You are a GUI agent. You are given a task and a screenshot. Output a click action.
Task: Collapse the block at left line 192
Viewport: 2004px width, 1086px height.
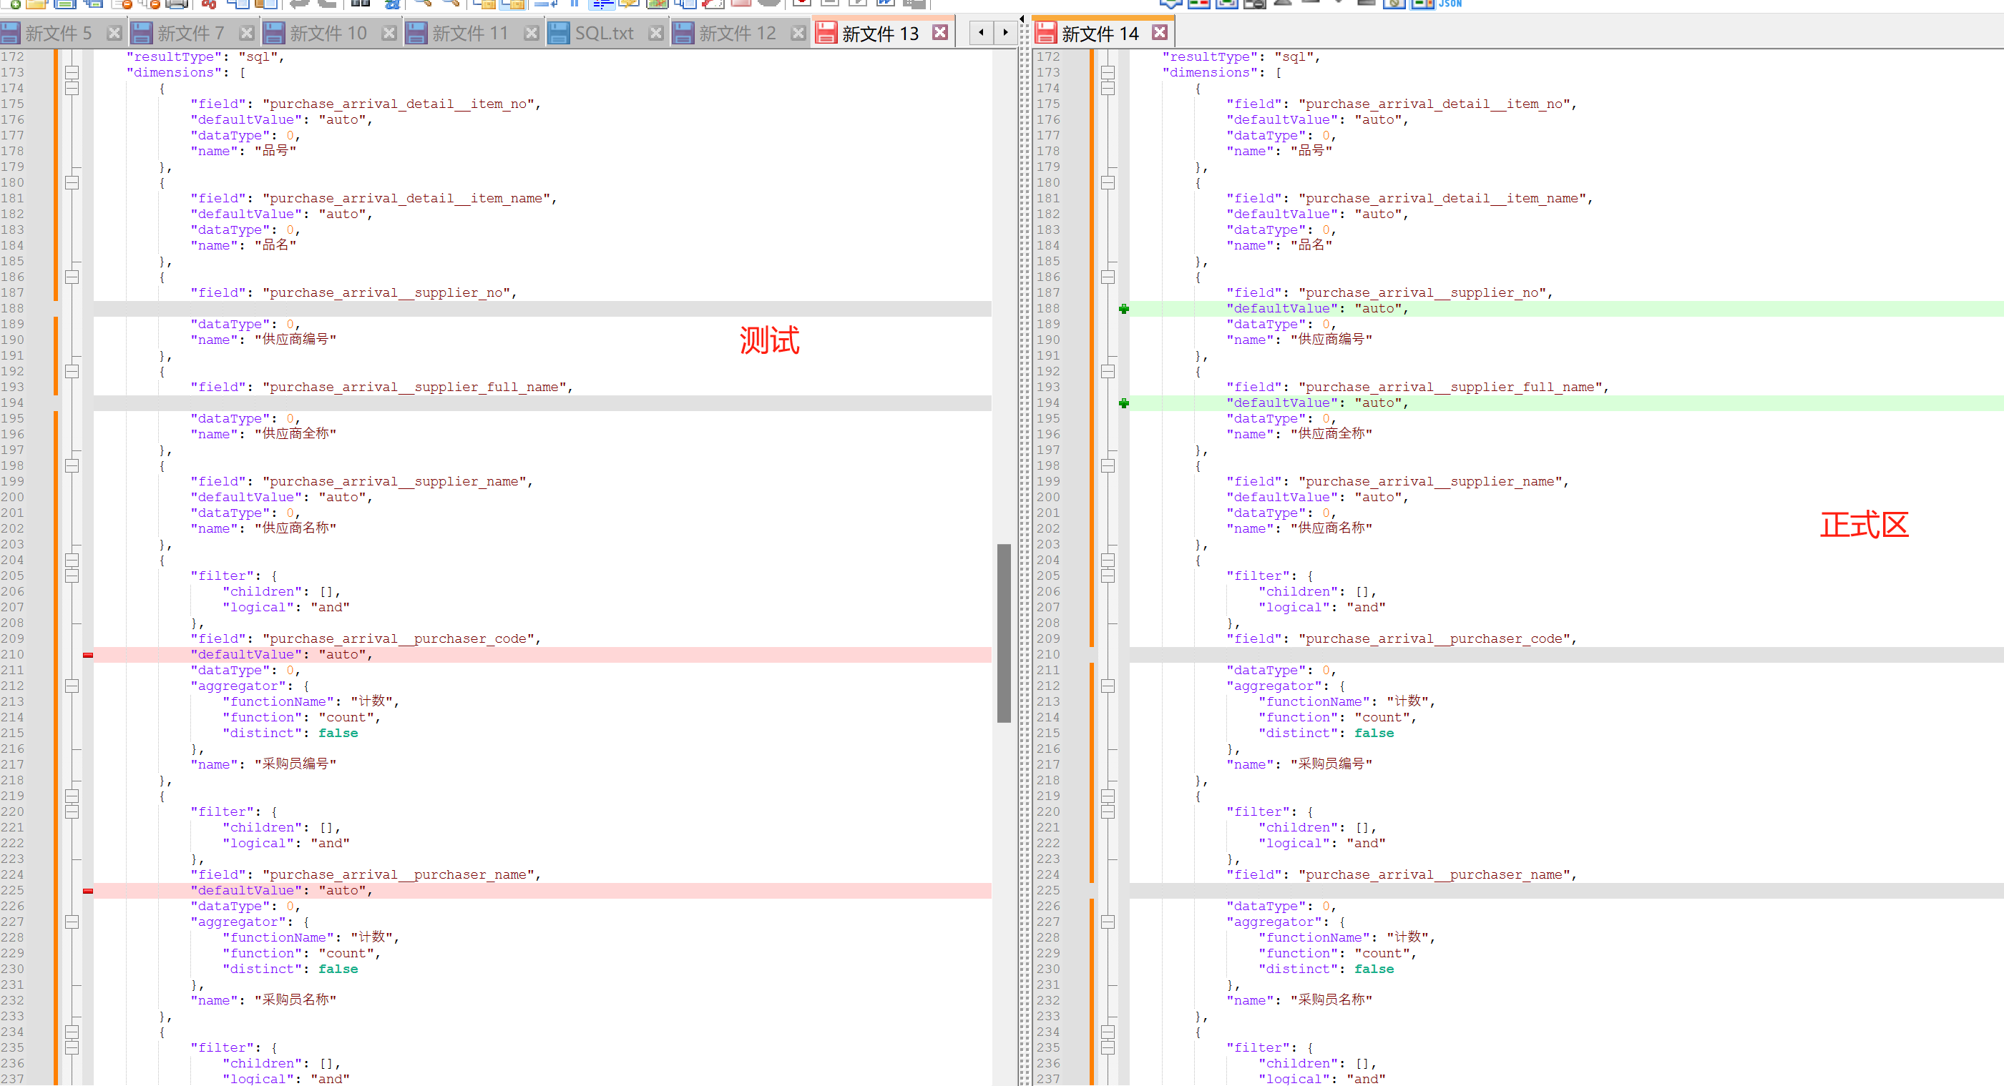click(72, 372)
